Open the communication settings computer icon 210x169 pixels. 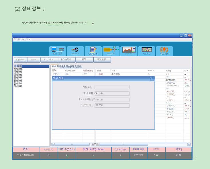pyautogui.click(x=57, y=50)
